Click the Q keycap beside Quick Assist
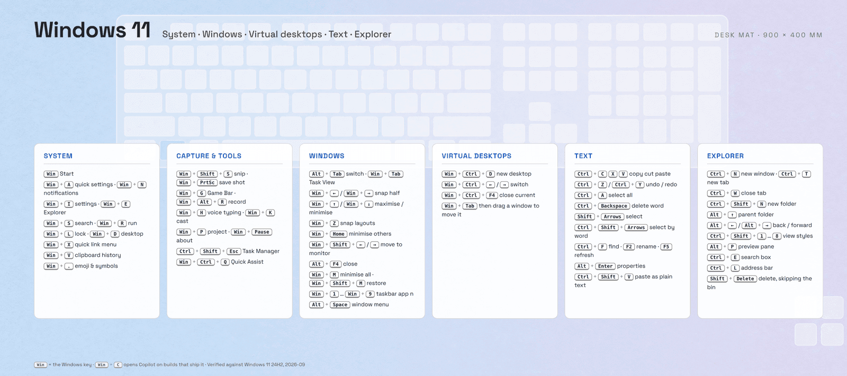This screenshot has width=847, height=376. [x=225, y=262]
